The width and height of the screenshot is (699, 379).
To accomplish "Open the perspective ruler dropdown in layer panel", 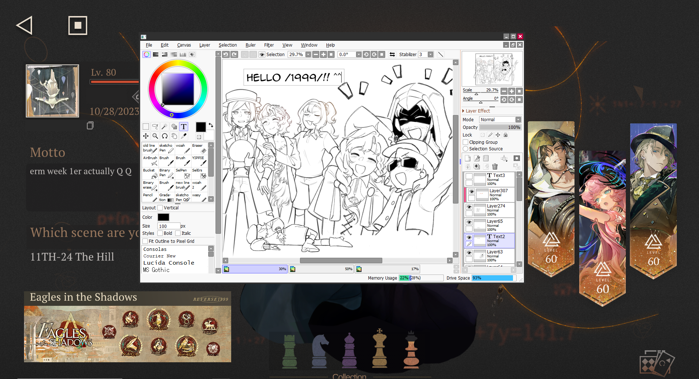I will click(x=504, y=158).
